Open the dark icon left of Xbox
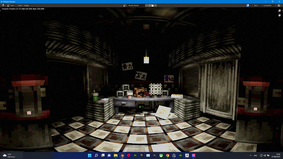 (155, 156)
